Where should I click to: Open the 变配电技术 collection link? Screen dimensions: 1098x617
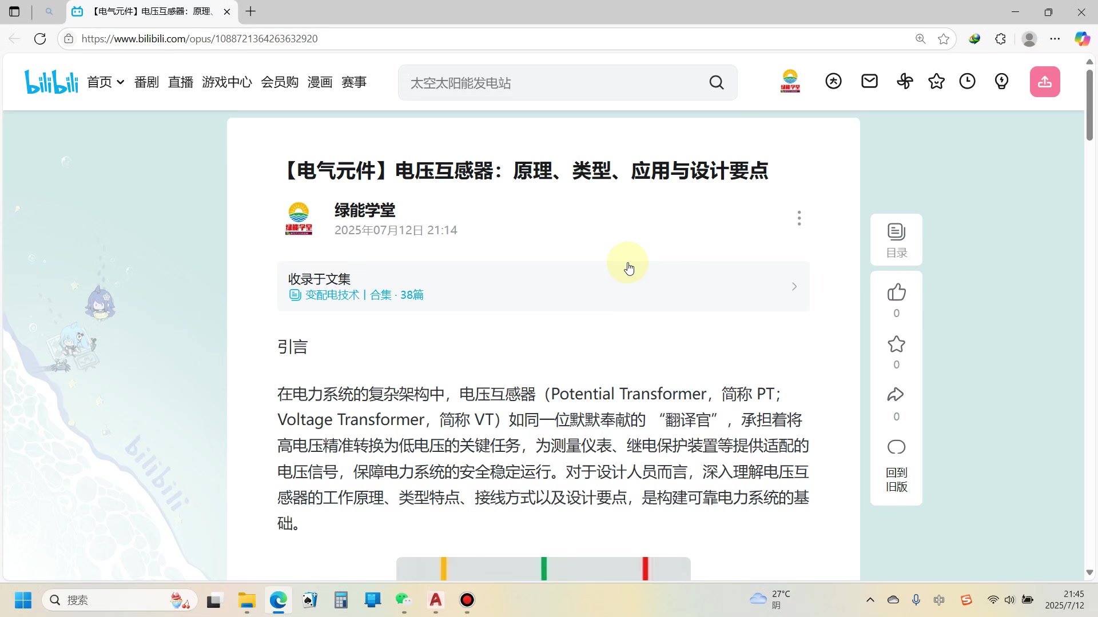(332, 295)
